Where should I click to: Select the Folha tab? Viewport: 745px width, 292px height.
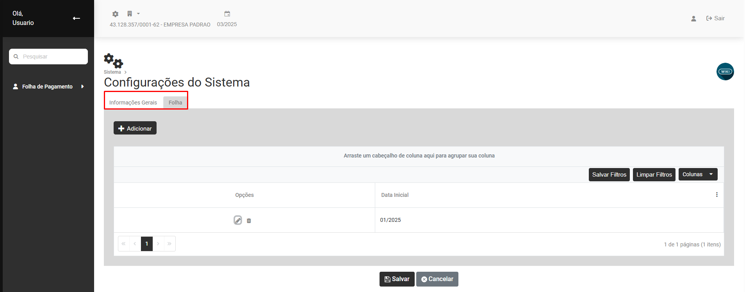pos(175,103)
